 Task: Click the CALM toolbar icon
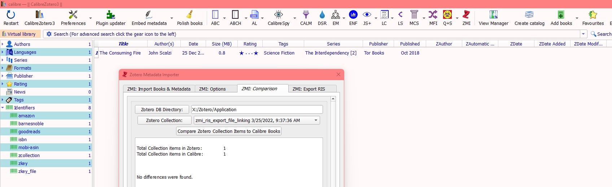click(306, 15)
